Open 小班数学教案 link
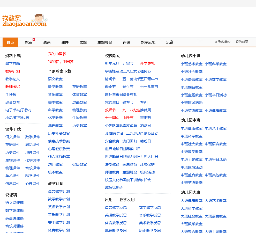 pos(216,79)
